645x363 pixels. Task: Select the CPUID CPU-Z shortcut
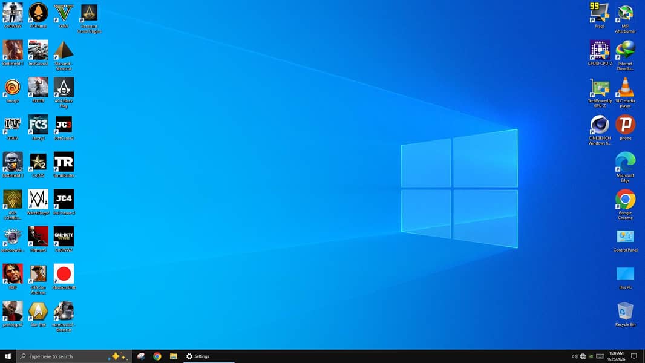[x=600, y=50]
